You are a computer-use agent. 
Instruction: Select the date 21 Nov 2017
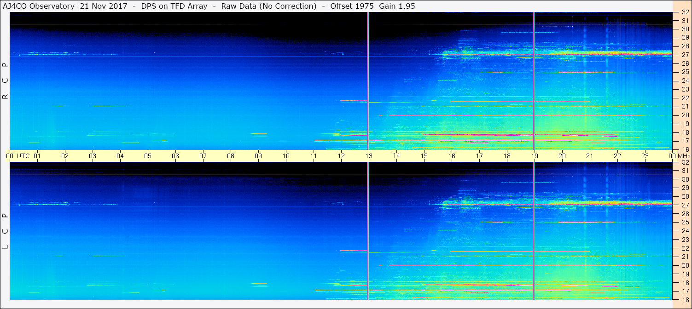(104, 6)
